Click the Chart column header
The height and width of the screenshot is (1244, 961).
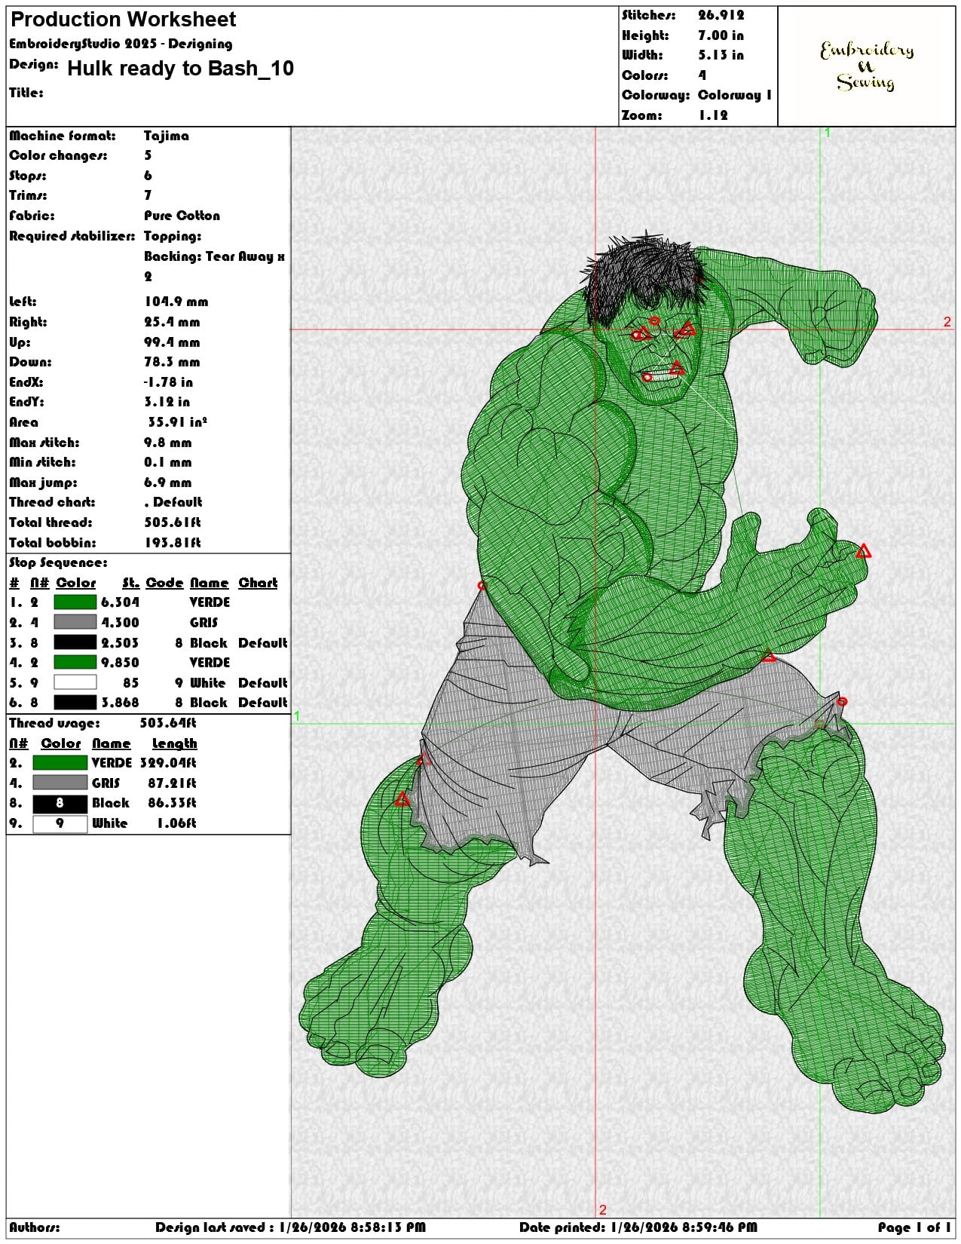(259, 583)
